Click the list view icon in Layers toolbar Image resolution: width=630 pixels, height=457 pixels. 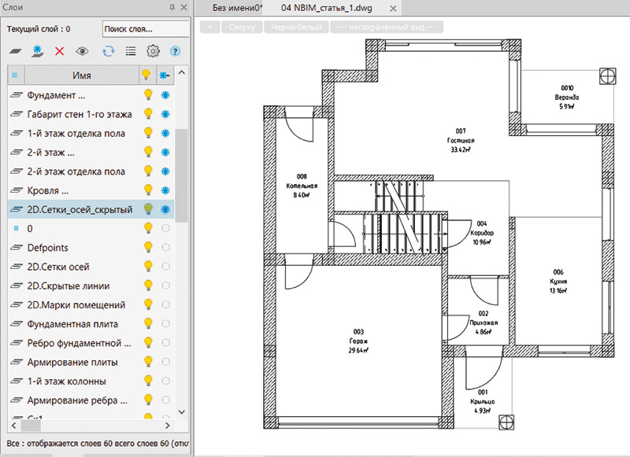point(131,51)
